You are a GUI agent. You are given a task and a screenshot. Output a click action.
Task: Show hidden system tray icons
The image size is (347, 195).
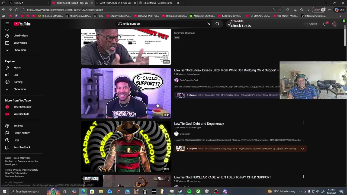coord(300,191)
